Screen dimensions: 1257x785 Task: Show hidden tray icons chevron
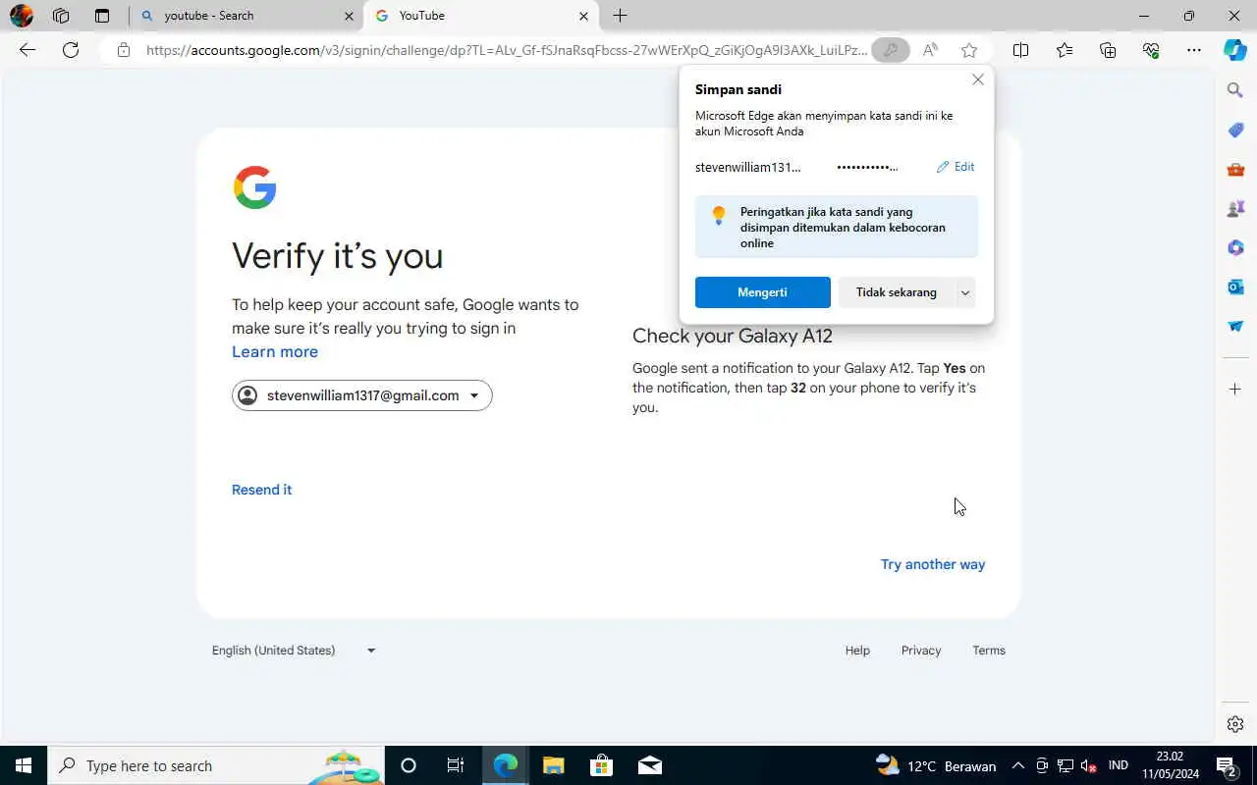tap(1017, 765)
